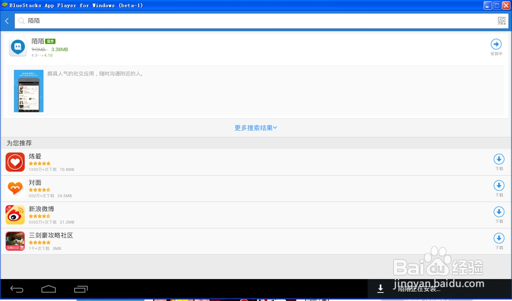512x301 pixels.
Task: Click the Android recent apps button
Action: click(81, 289)
